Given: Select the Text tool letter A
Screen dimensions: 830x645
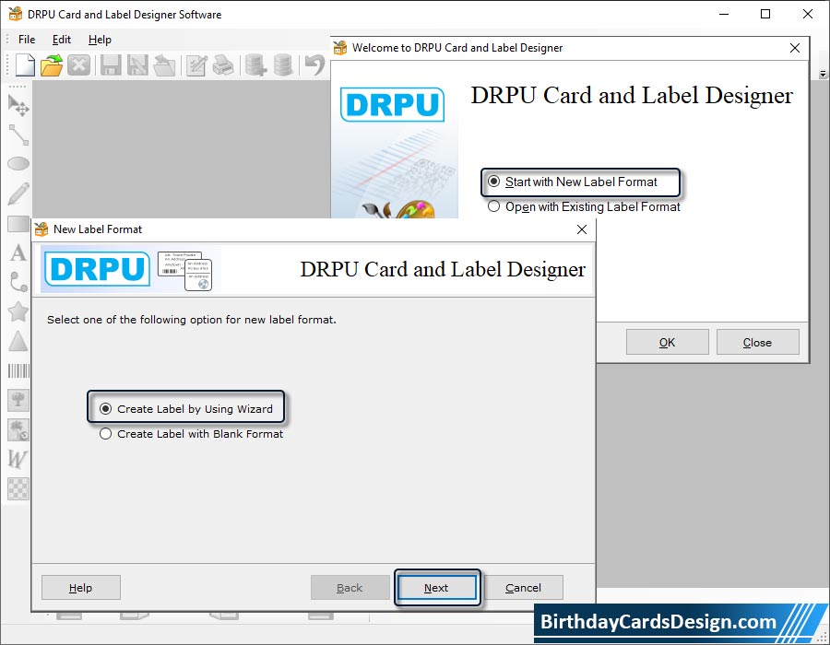Looking at the screenshot, I should point(18,252).
